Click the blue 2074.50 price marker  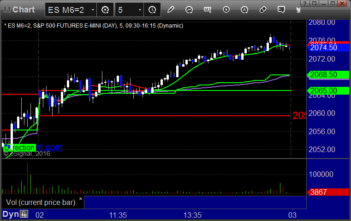(x=328, y=47)
